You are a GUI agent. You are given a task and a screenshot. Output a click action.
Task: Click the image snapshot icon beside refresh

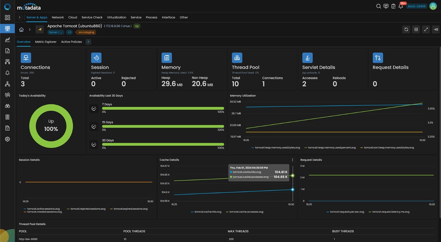(416, 29)
